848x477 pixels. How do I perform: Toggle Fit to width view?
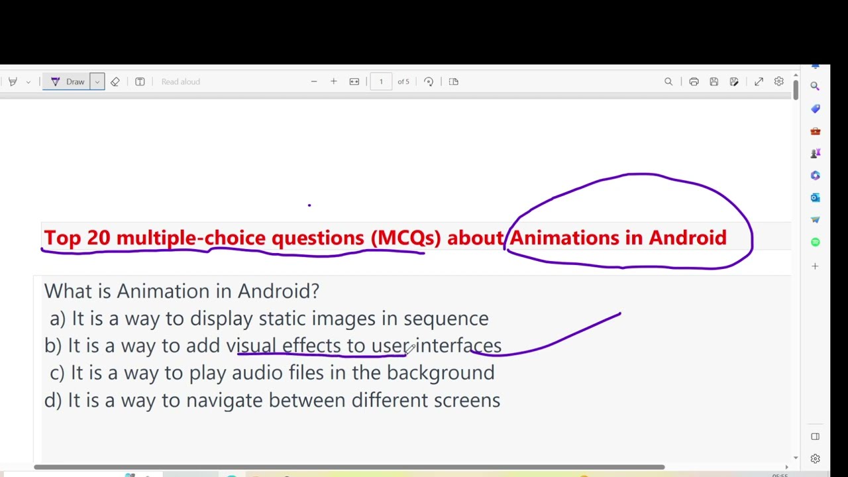point(354,81)
